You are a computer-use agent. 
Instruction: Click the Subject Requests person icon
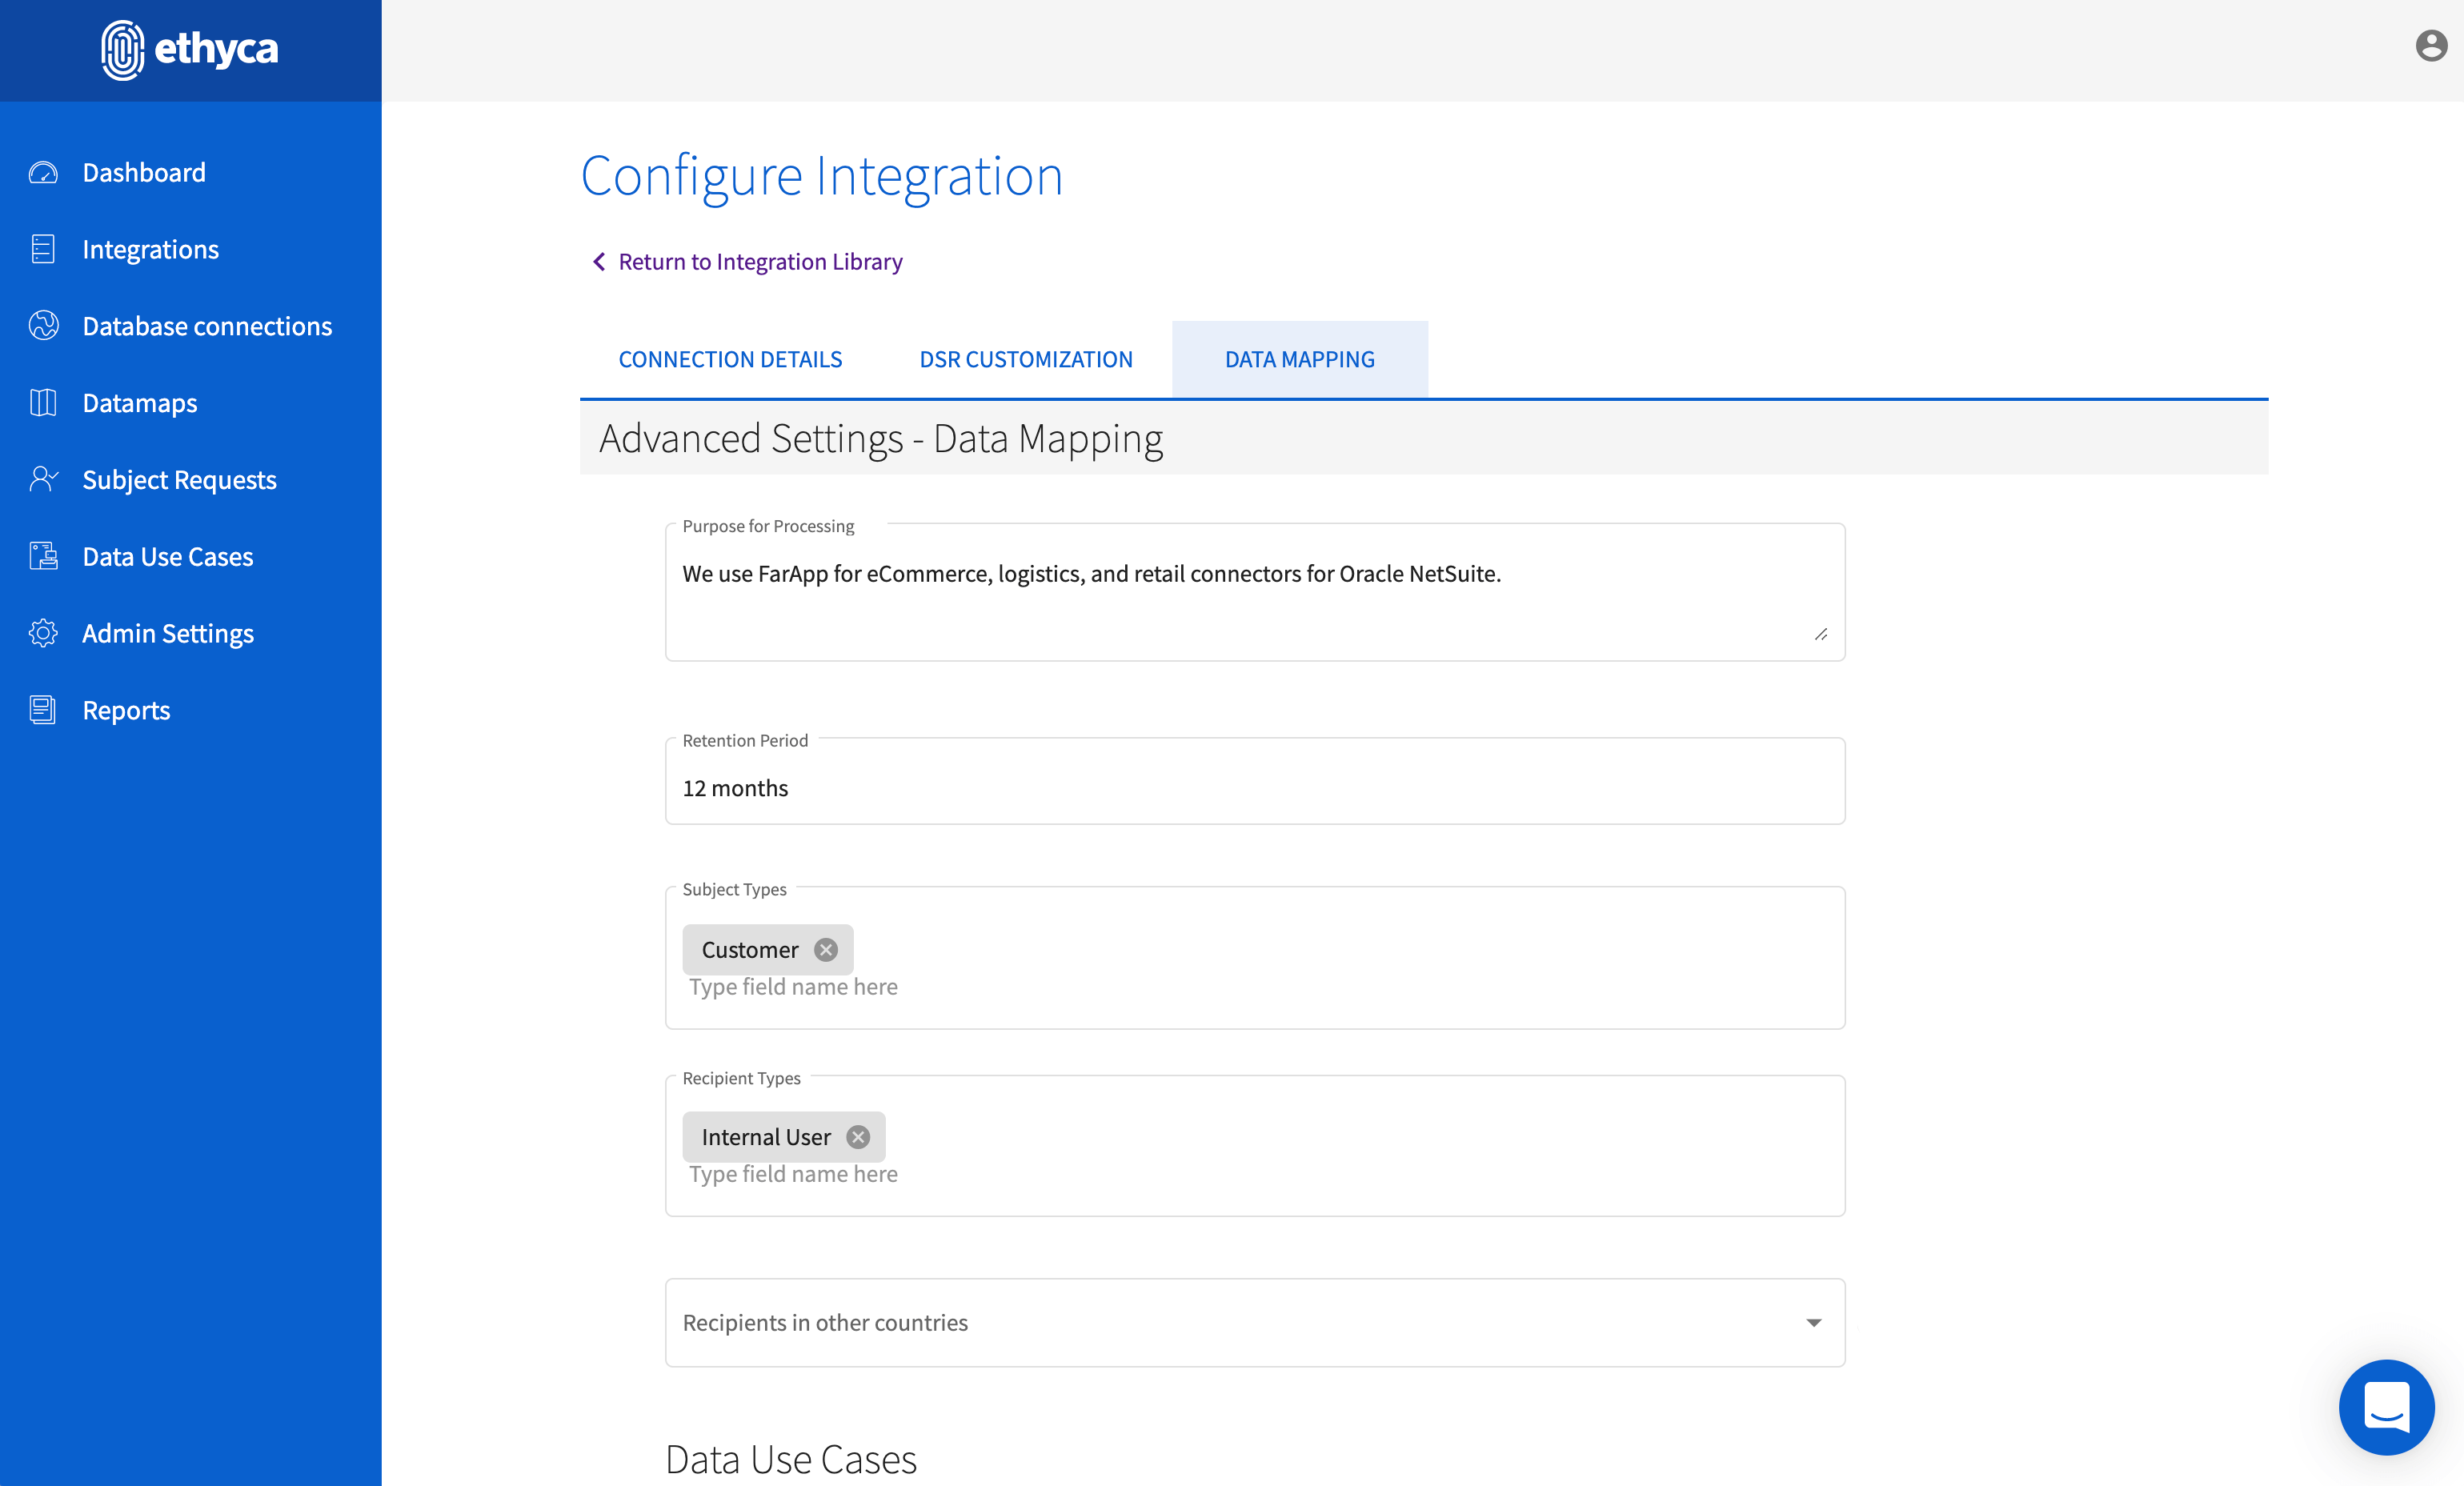(x=43, y=479)
